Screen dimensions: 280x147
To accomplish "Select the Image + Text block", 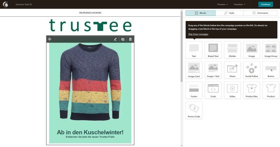I will point(213,70).
